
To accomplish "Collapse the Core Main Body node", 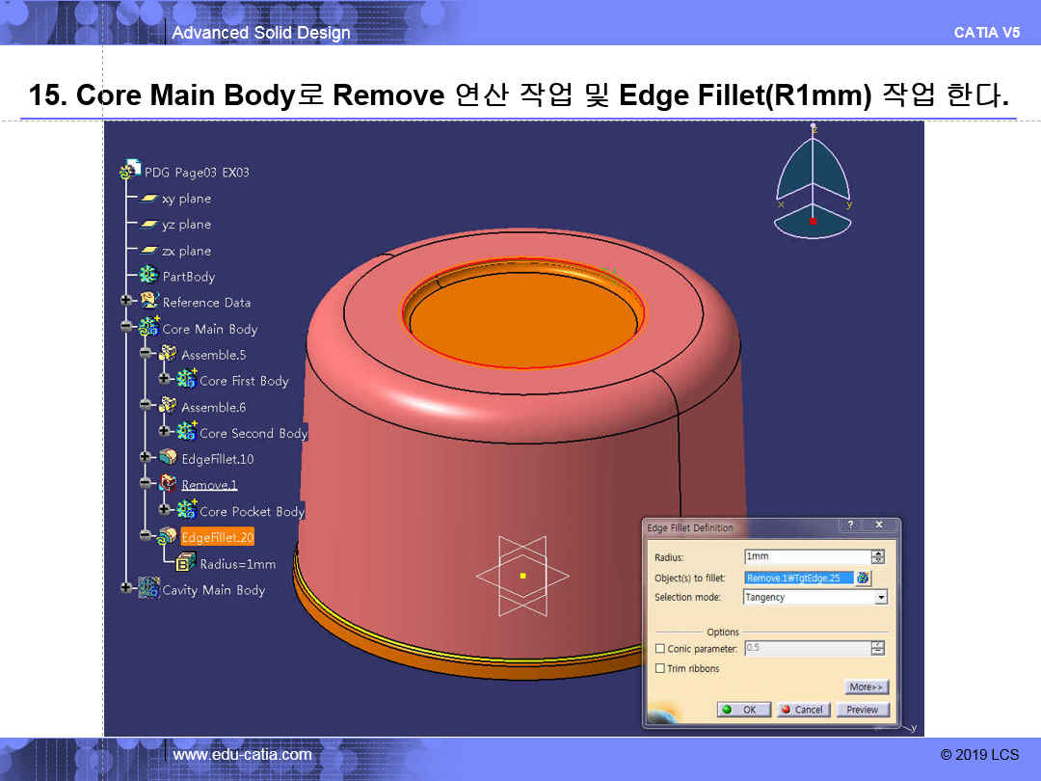I will click(x=125, y=327).
